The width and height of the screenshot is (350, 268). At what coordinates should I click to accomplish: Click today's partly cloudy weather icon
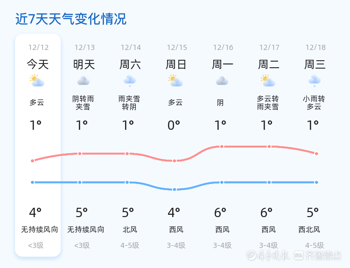pyautogui.click(x=37, y=81)
